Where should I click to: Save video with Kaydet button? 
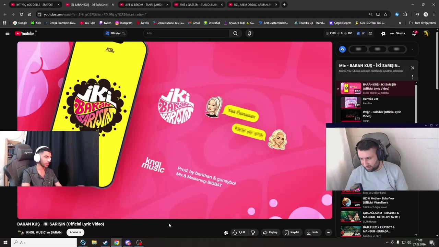292,232
